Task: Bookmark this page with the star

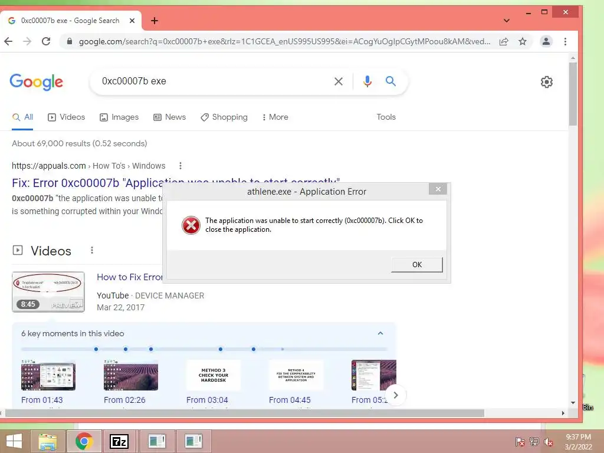Action: (x=523, y=41)
